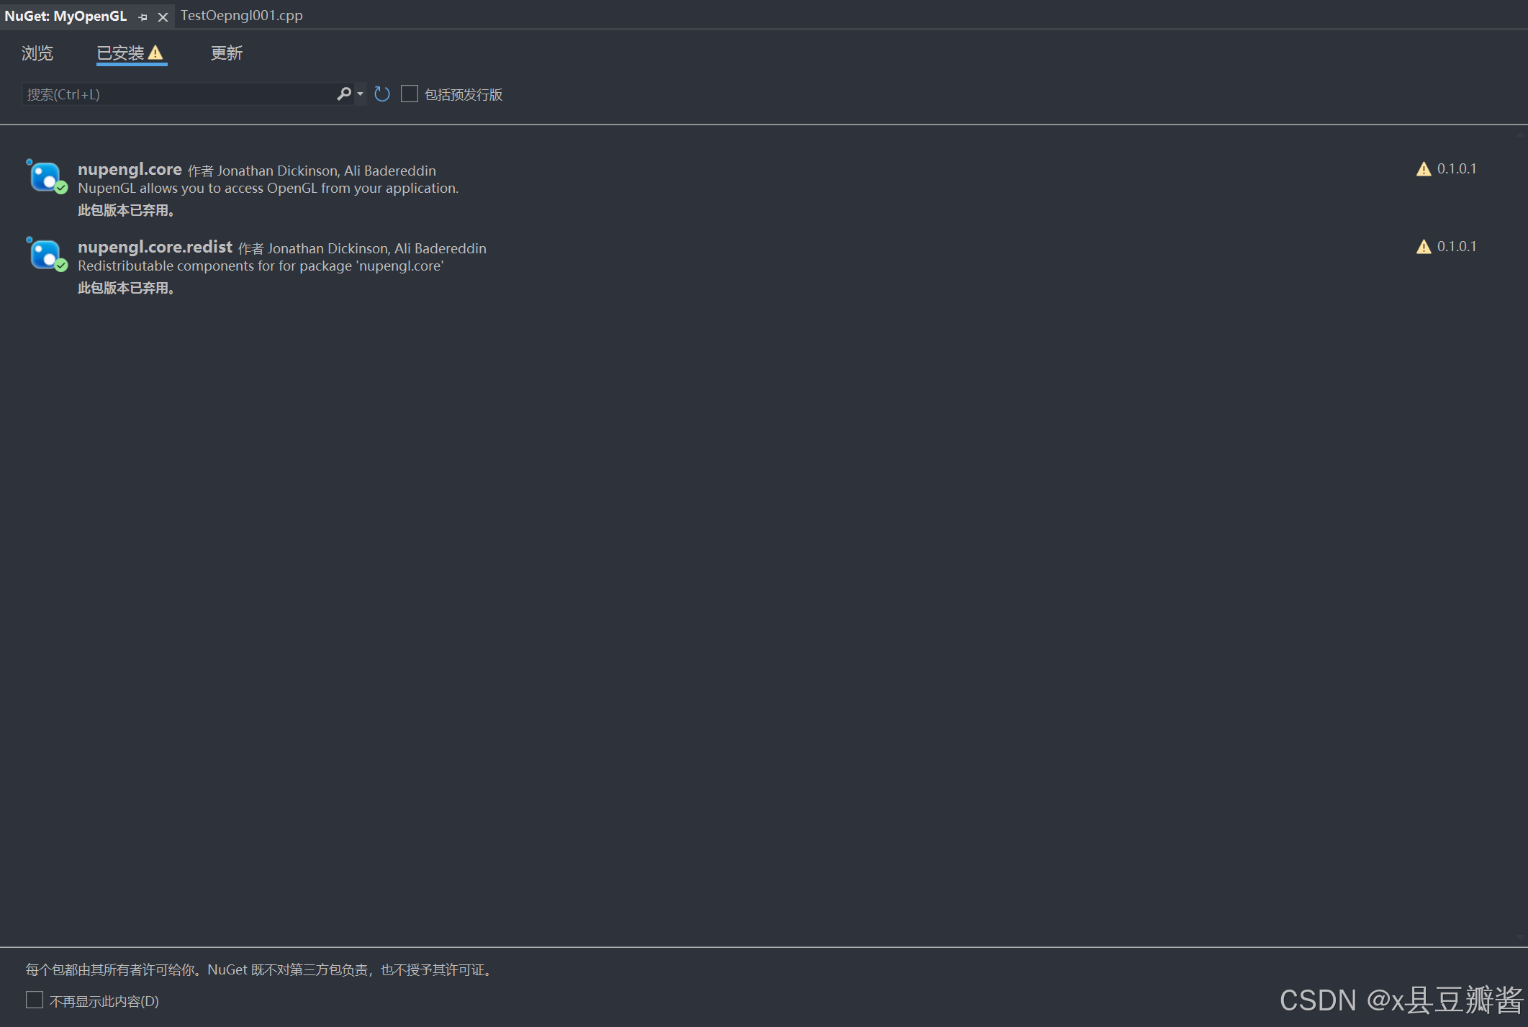
Task: Click the nupengl.core.redist package icon
Action: tap(45, 254)
